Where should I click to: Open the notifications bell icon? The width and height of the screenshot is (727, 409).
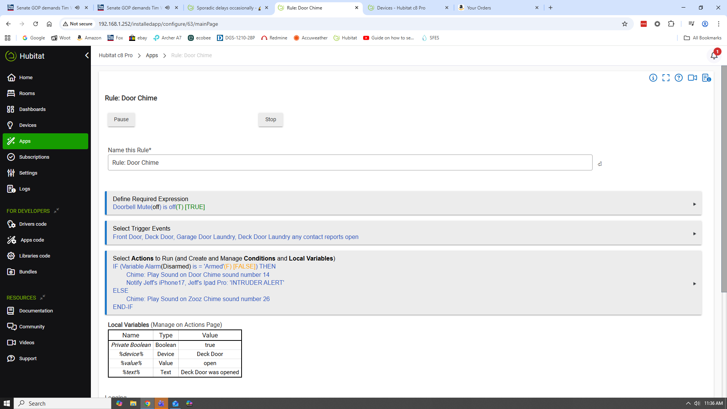click(714, 56)
